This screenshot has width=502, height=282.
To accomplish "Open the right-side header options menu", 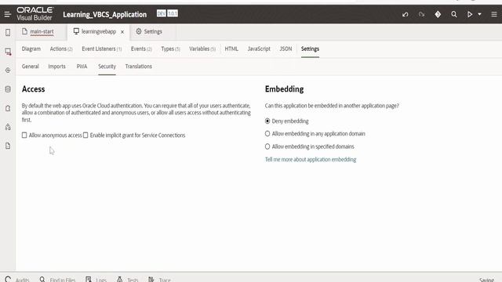I will click(494, 14).
